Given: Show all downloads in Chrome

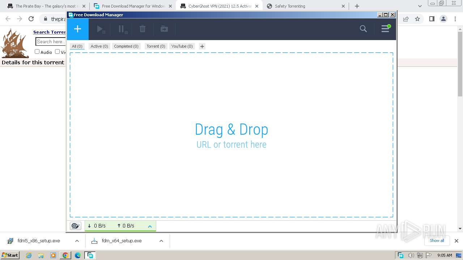Looking at the screenshot, I should click(x=437, y=240).
